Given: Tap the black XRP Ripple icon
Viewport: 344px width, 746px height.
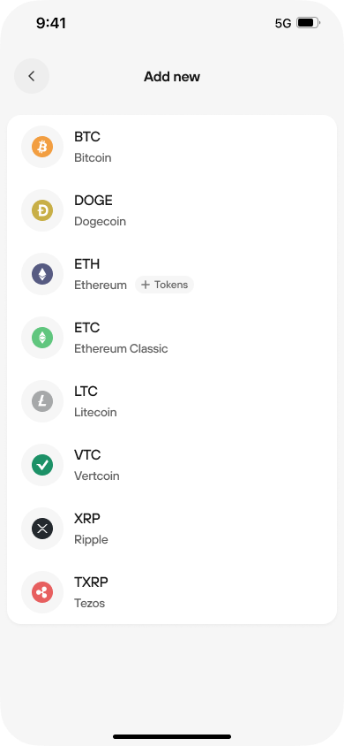Looking at the screenshot, I should tap(42, 529).
